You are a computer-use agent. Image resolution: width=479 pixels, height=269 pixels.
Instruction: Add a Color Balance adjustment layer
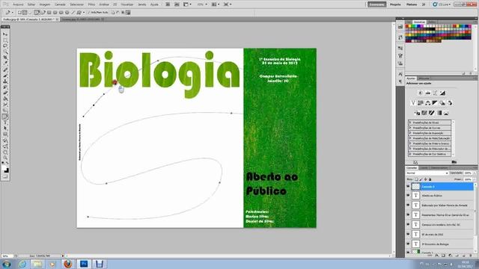click(427, 103)
